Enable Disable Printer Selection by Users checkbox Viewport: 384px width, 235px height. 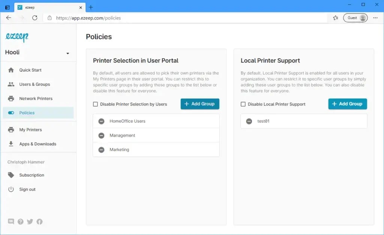click(x=96, y=104)
